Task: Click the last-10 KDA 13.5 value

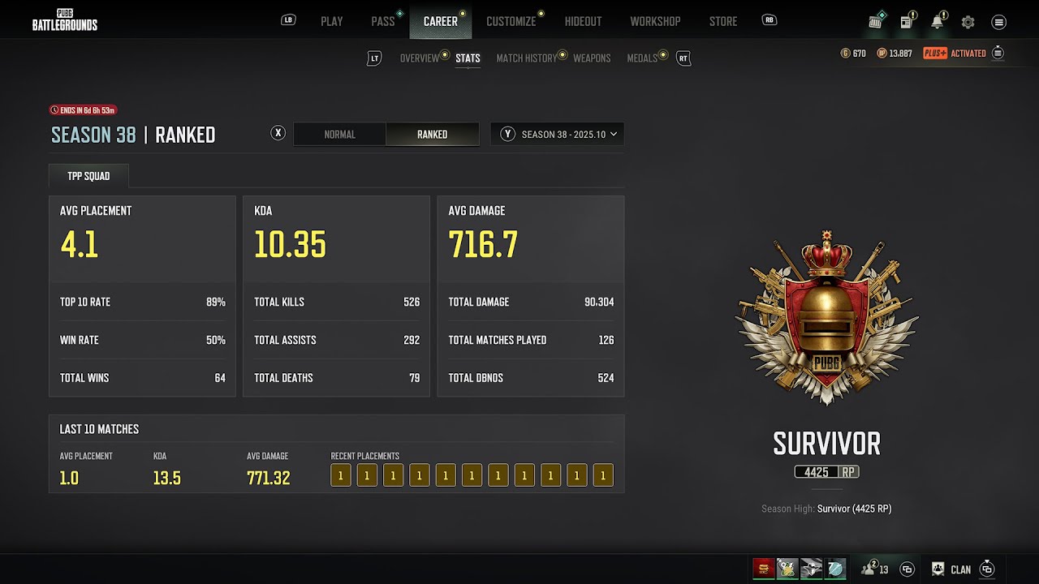Action: tap(167, 478)
